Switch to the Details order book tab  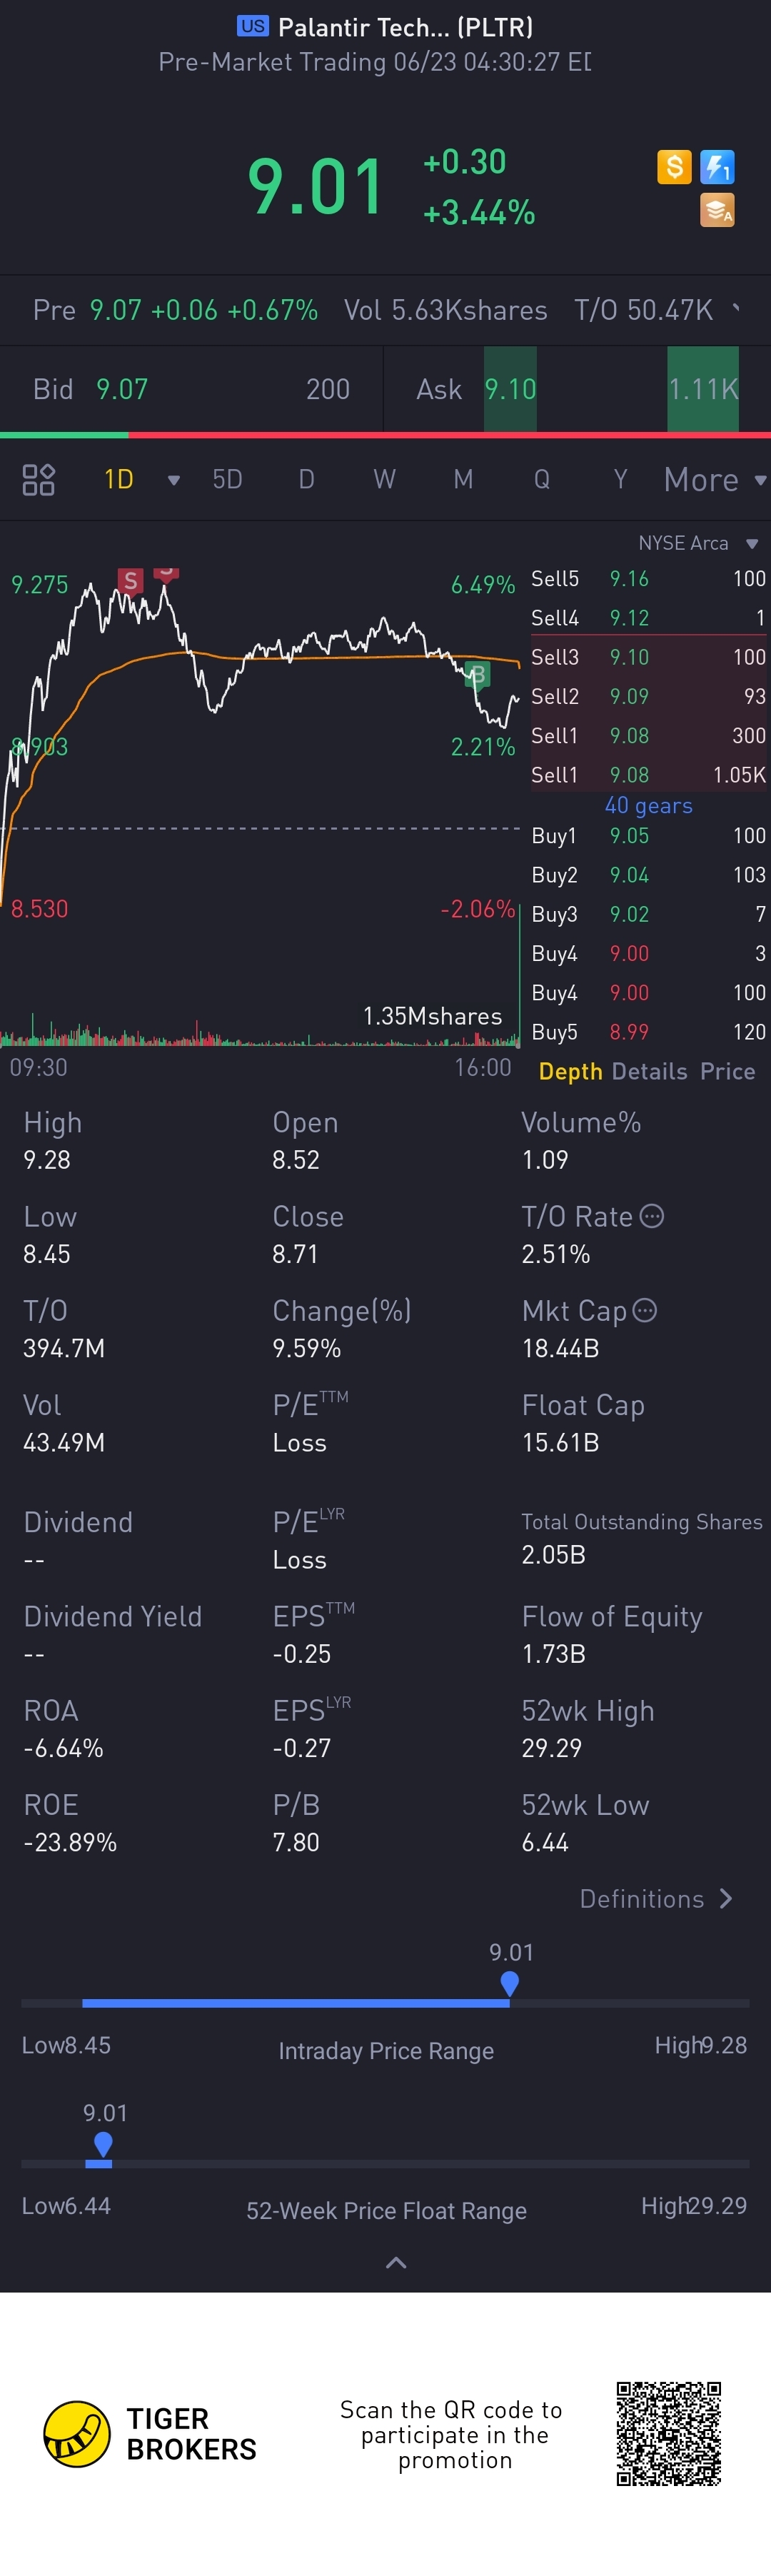click(x=649, y=1071)
